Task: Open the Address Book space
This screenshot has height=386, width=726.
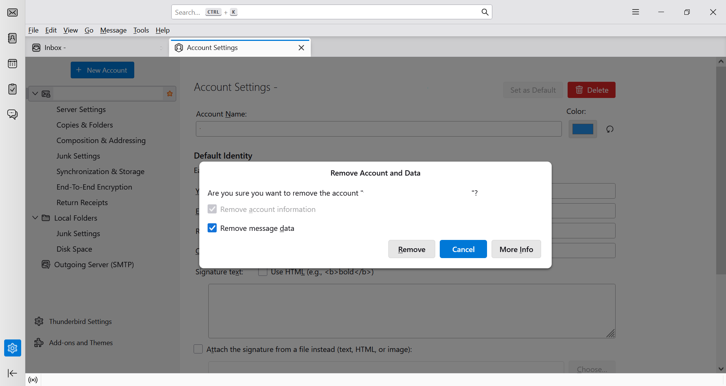Action: pyautogui.click(x=12, y=38)
